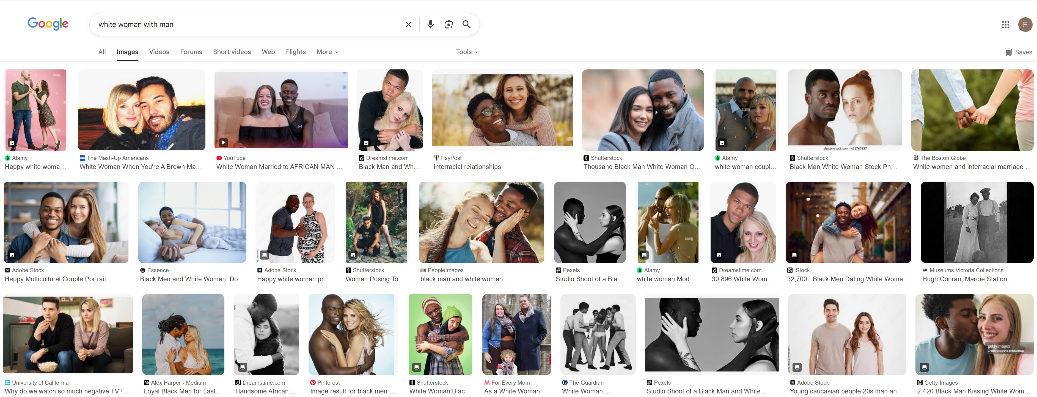Viewport: 1037px width, 397px height.
Task: Click 'interracial relationships' caption link
Action: tap(467, 167)
